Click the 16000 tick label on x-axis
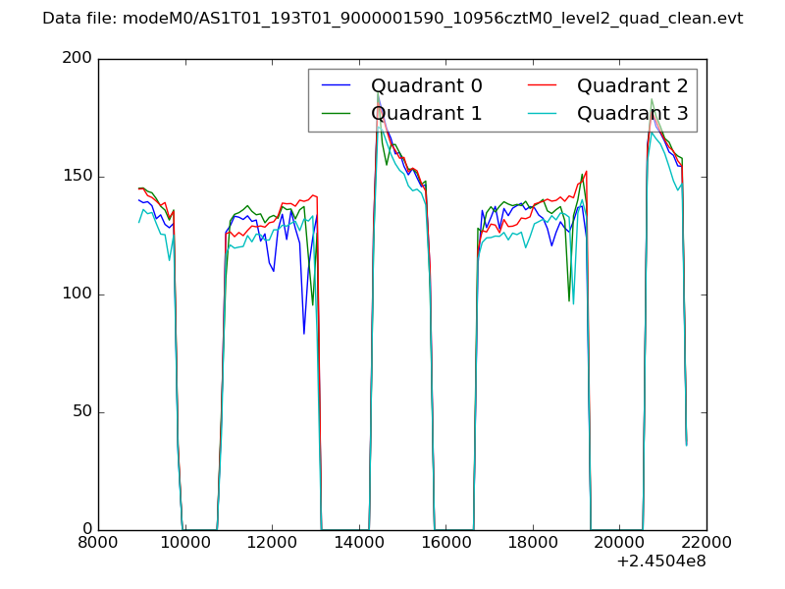 coord(445,543)
